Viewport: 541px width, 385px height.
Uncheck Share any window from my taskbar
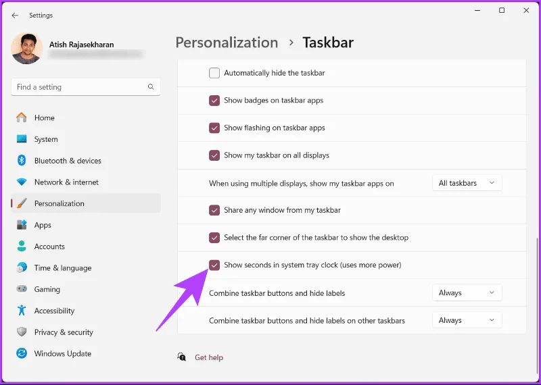click(x=214, y=210)
